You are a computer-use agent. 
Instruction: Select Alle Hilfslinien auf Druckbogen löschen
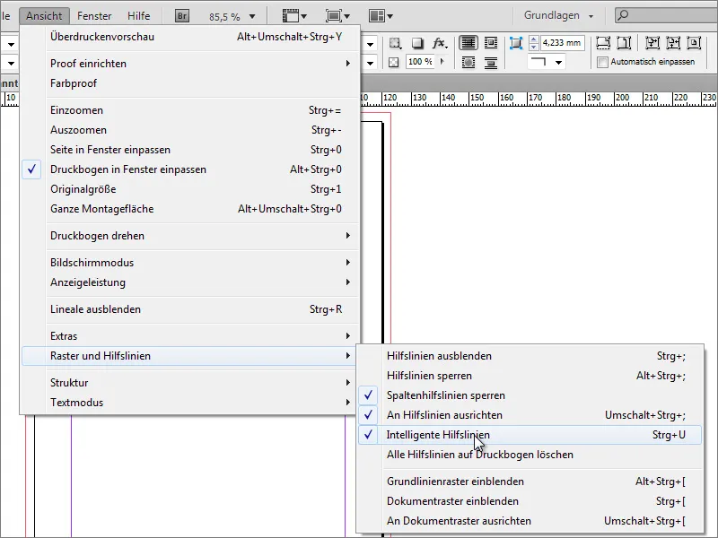click(530, 455)
